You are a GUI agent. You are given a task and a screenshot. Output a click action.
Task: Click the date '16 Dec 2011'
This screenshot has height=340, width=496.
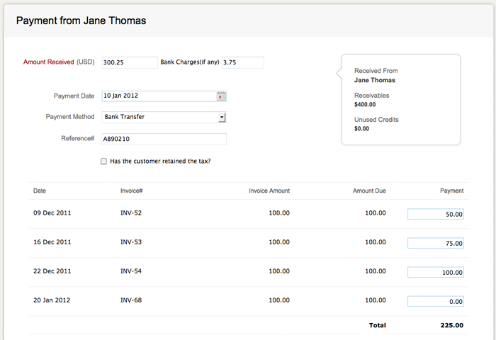tap(52, 242)
